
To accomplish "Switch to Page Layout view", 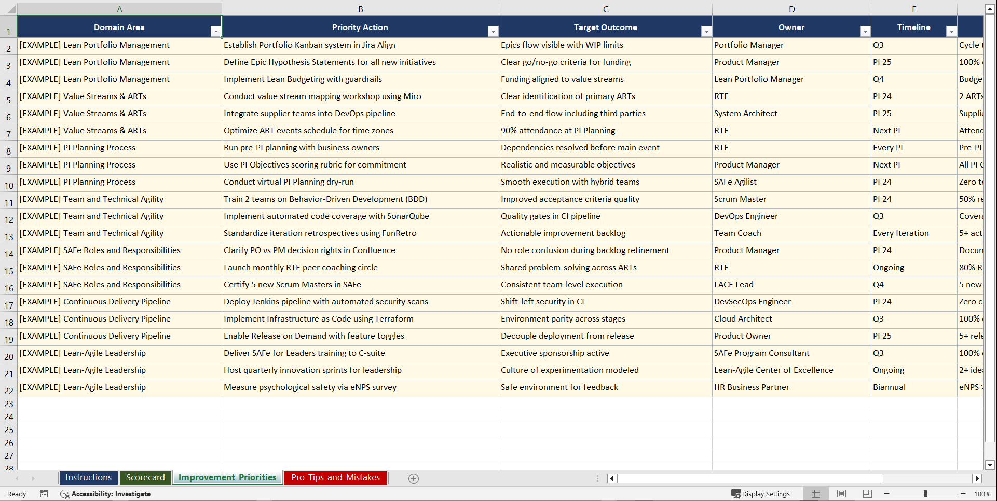I will [x=841, y=494].
